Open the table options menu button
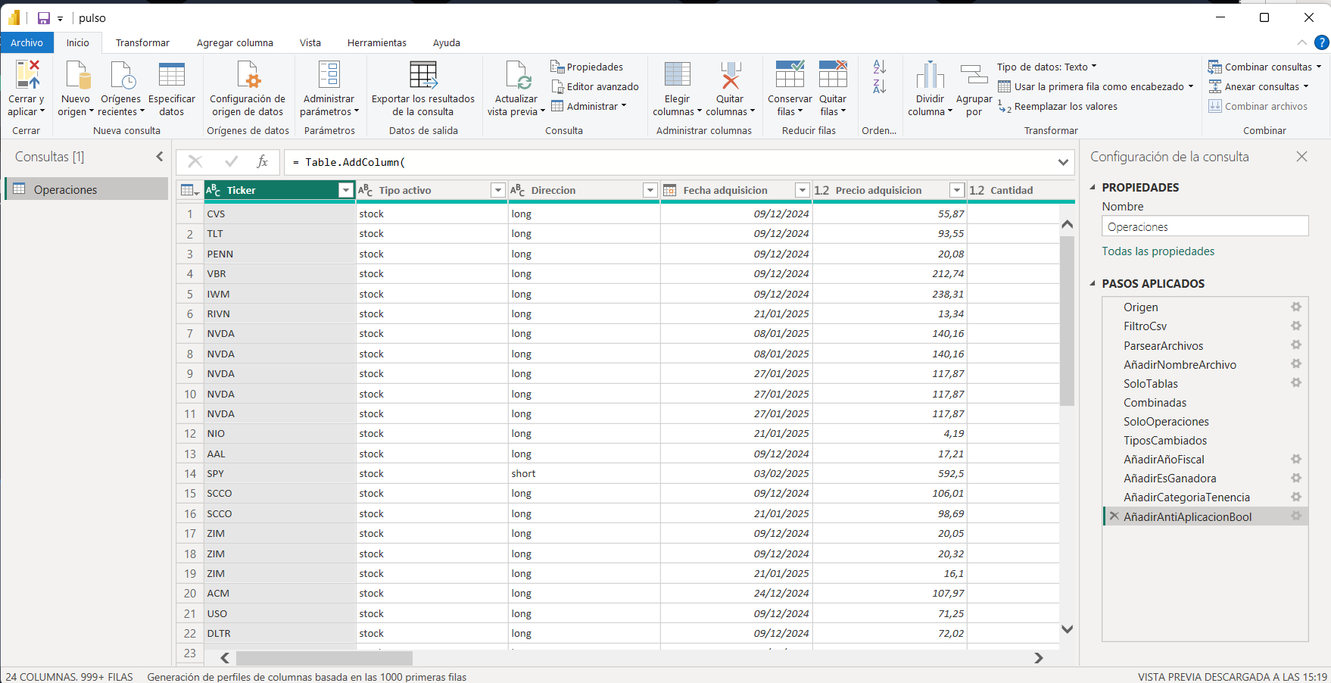The image size is (1331, 683). click(189, 190)
